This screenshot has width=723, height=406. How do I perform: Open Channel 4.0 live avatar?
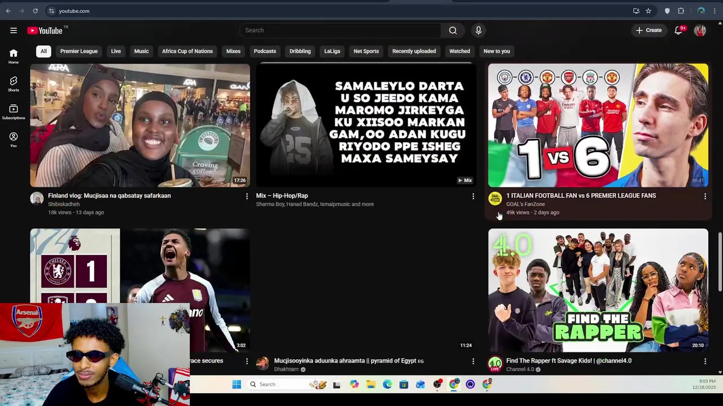point(495,364)
